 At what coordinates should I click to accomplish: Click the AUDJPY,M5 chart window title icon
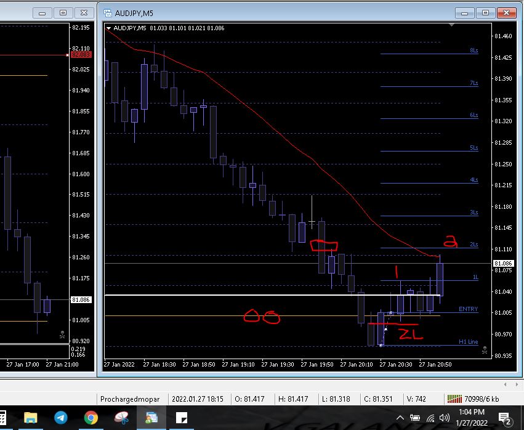[x=108, y=13]
